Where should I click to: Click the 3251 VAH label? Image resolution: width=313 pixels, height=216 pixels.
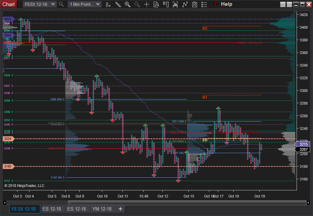(178, 121)
